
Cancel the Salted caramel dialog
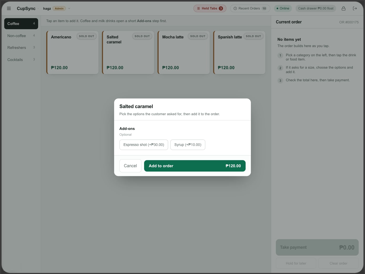(130, 166)
